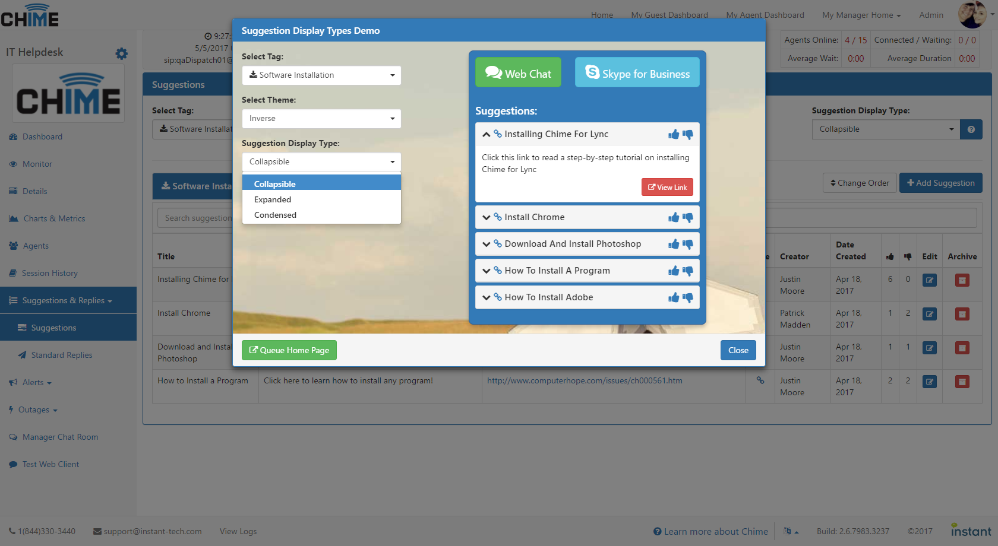Expand Download And Install Photoshop suggestion
Image resolution: width=998 pixels, height=546 pixels.
[487, 244]
